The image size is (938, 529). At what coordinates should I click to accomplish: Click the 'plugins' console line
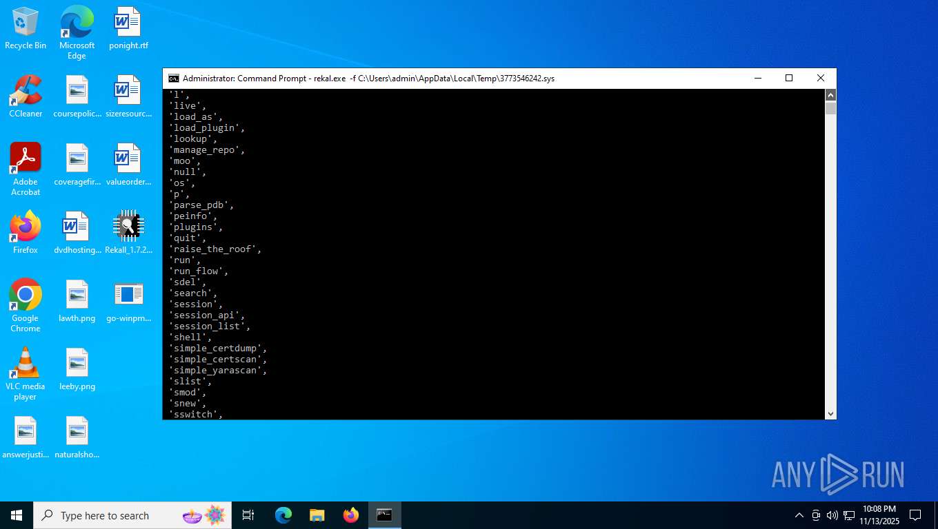[x=196, y=227]
